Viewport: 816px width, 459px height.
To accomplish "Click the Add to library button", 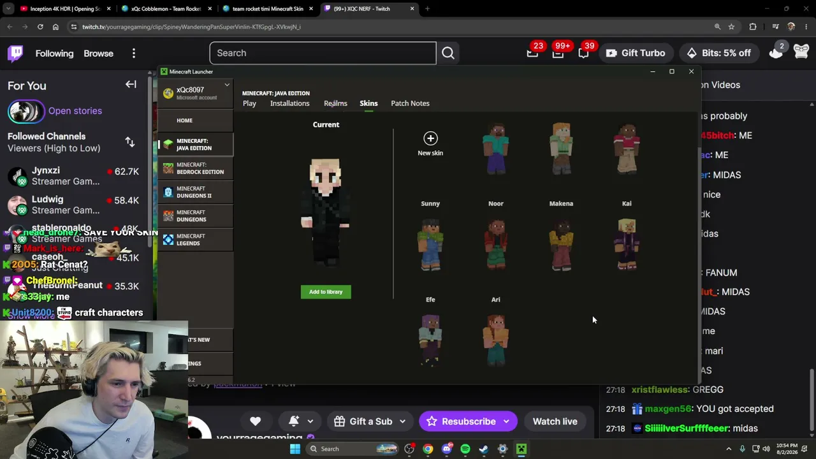I will point(326,292).
